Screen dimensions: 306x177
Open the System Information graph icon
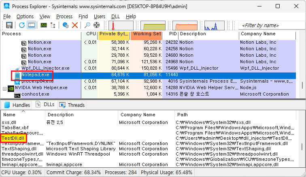click(43, 25)
